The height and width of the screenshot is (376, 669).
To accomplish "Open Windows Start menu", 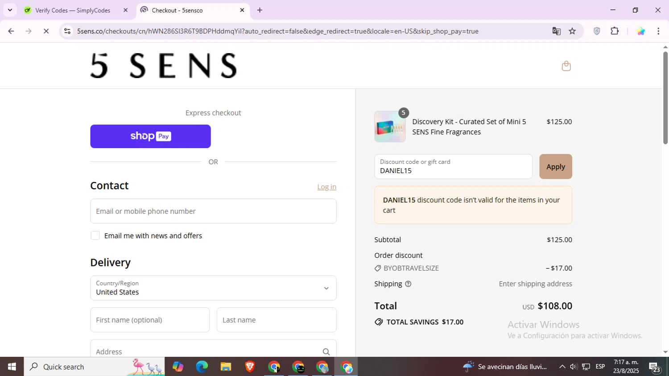I will [x=12, y=367].
